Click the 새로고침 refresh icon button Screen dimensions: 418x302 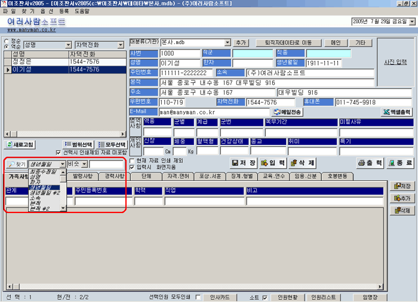click(x=20, y=144)
